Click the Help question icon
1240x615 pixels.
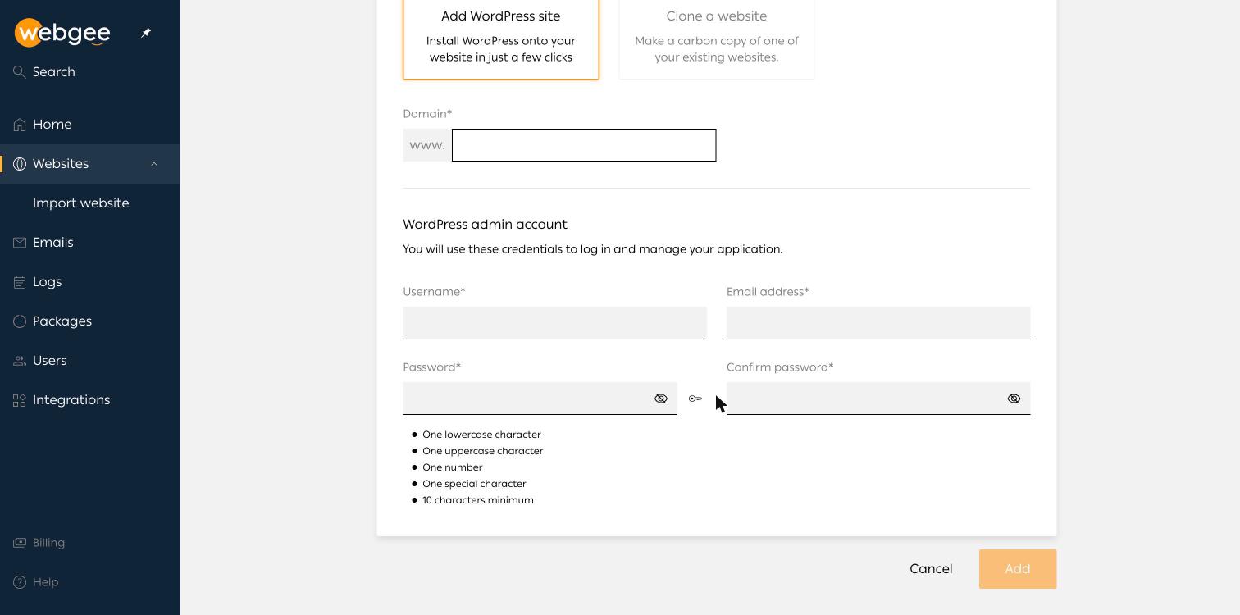20,582
